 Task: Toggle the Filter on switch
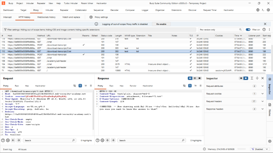248,30
